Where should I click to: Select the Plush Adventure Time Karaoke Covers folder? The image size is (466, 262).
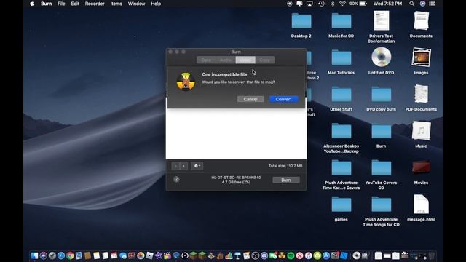tap(341, 168)
